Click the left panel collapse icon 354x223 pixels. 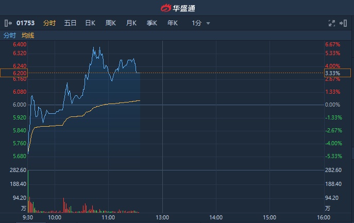[7, 23]
